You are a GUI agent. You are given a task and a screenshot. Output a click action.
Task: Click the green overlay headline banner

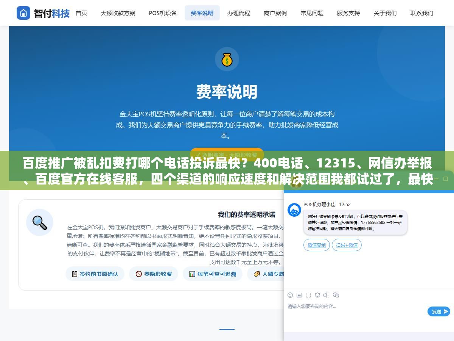[227, 170]
